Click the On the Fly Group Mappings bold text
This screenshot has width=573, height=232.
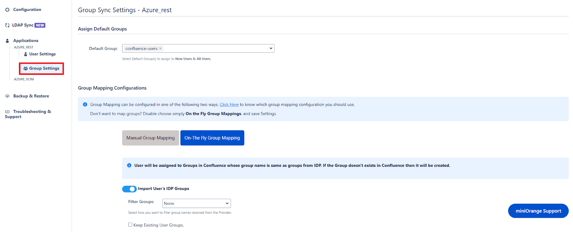click(213, 114)
